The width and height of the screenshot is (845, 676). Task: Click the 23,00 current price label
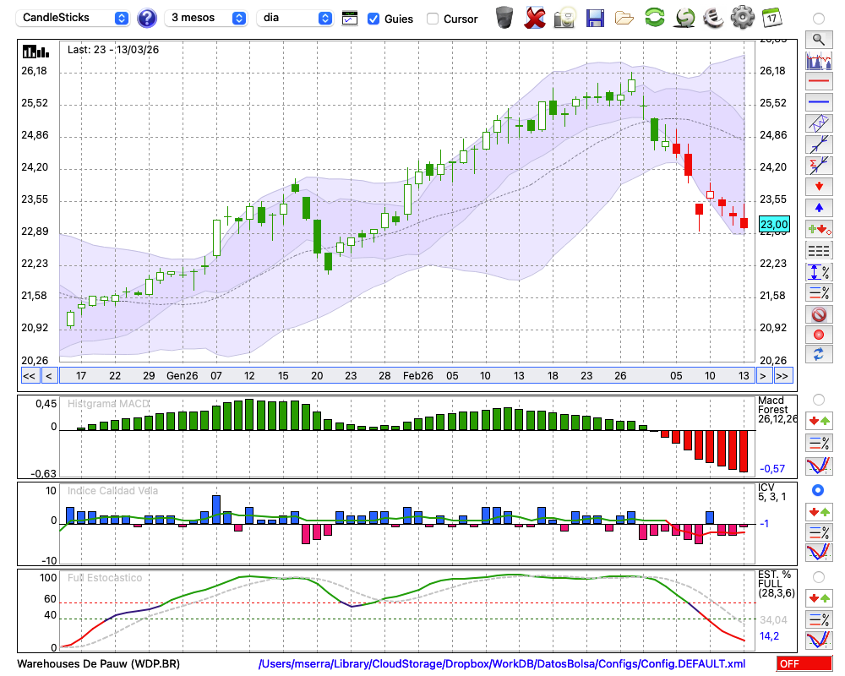point(774,224)
